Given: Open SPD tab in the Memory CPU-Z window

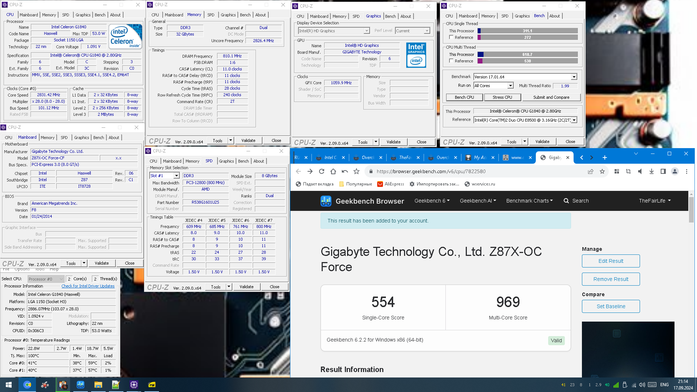Looking at the screenshot, I should [211, 15].
